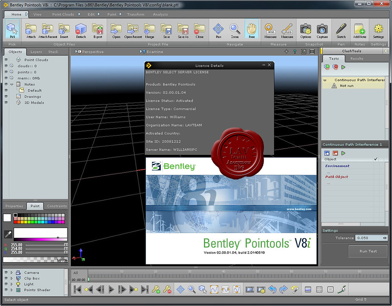Viewport: 392px width, 306px height.
Task: Click the paint color gradient field
Action: pyautogui.click(x=40, y=234)
